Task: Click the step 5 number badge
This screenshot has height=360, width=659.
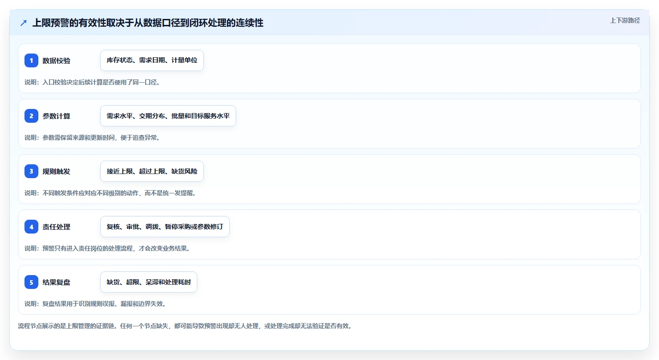Action: (31, 282)
